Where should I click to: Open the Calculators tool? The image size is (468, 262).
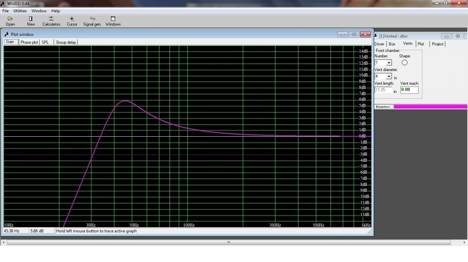tap(51, 21)
